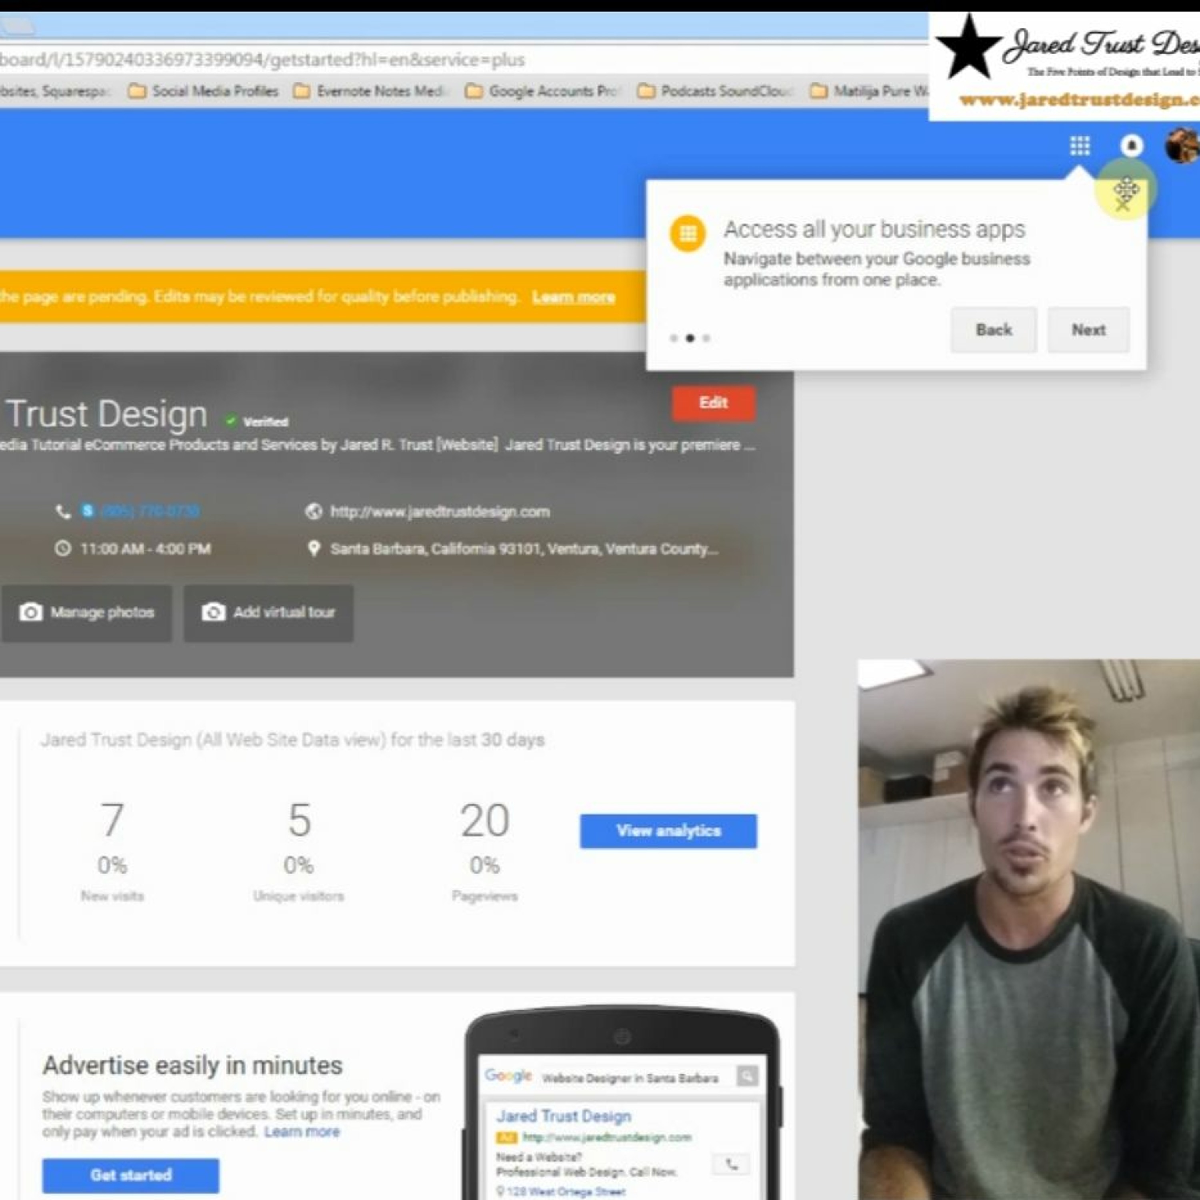The width and height of the screenshot is (1200, 1200).
Task: Open the Google apps grid icon
Action: (x=1080, y=146)
